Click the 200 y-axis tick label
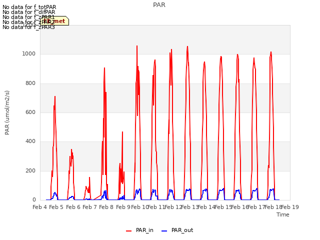The width and height of the screenshot is (320, 240). tap(30, 171)
